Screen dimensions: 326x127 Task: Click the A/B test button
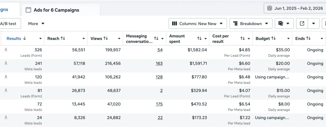tap(8, 24)
